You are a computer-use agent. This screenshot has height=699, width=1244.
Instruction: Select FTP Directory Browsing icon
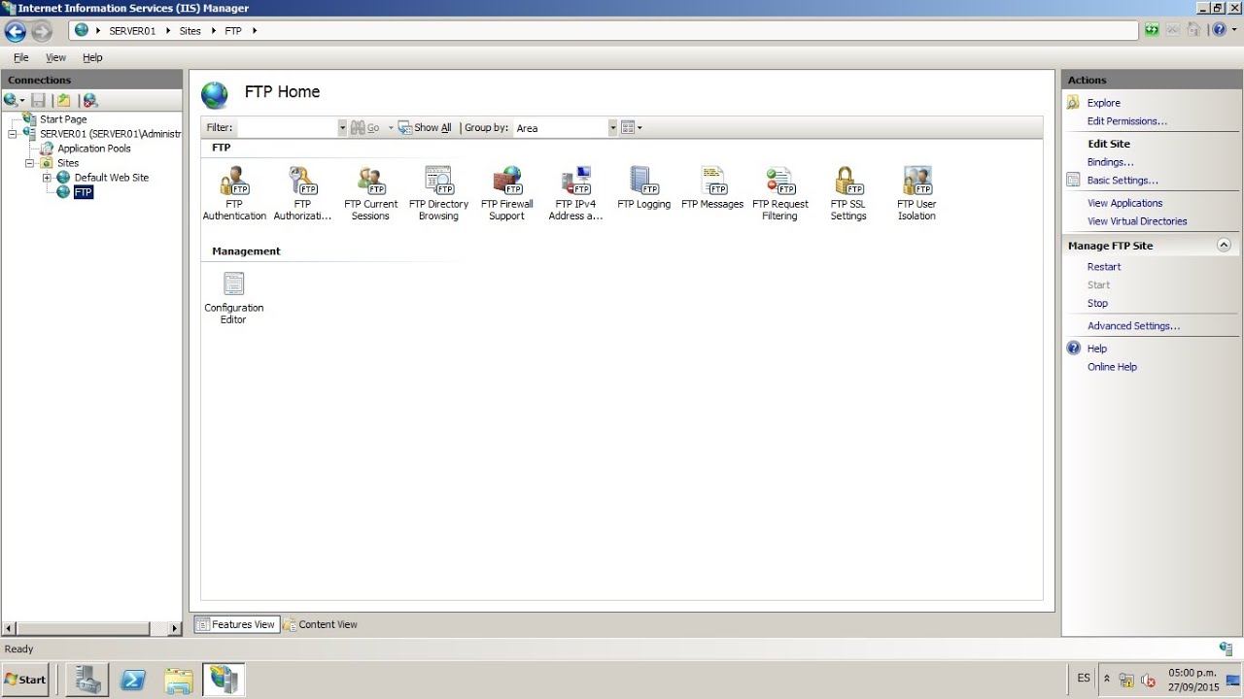[x=438, y=193]
